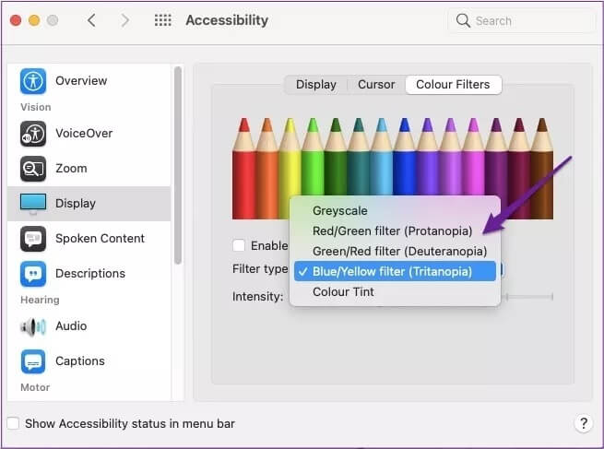Screen dimensions: 604x449
Task: Click the sidebar scrollbar
Action: point(178,166)
